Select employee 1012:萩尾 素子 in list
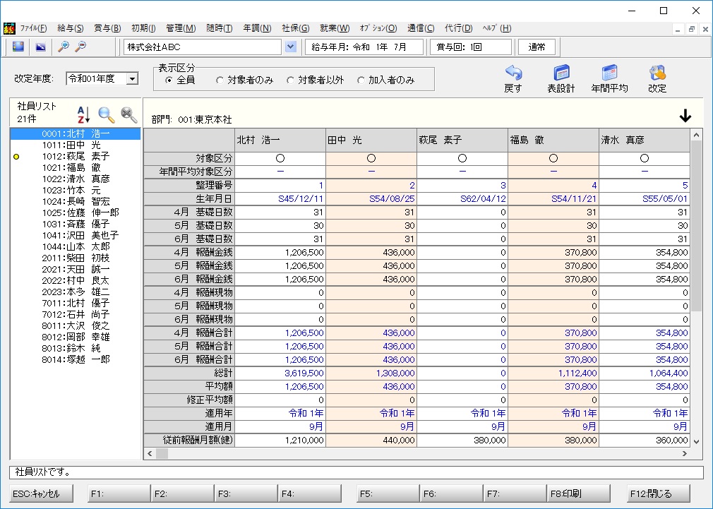The width and height of the screenshot is (713, 509). tap(76, 157)
